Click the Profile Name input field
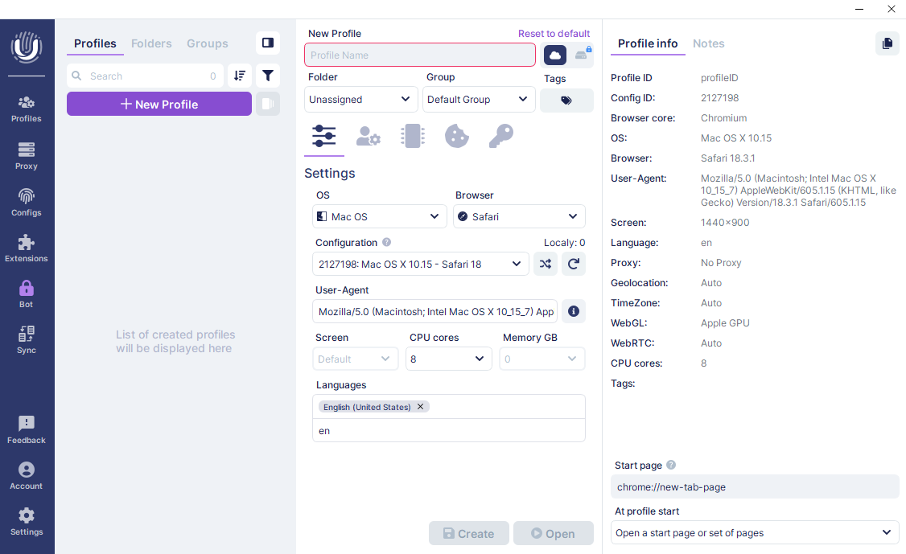 [419, 55]
